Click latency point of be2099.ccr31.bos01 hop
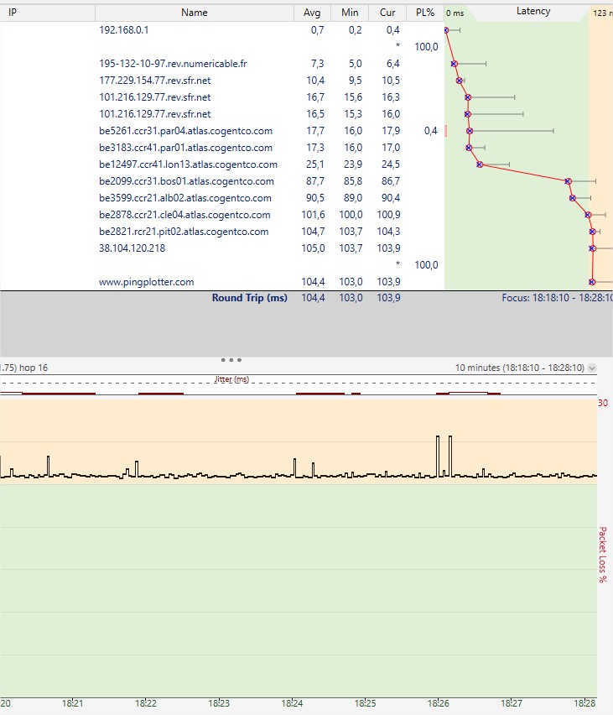The height and width of the screenshot is (715, 613). coord(568,181)
